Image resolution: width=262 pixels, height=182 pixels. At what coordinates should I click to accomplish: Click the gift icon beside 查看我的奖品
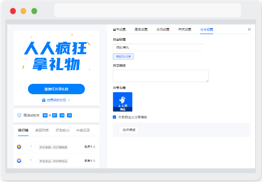(44, 100)
